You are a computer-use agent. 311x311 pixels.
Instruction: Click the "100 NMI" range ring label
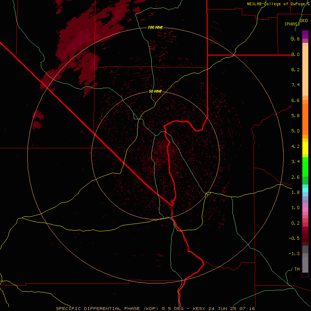click(155, 27)
